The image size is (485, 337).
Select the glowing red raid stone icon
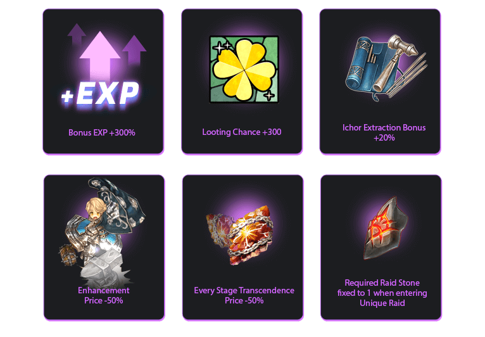(385, 229)
